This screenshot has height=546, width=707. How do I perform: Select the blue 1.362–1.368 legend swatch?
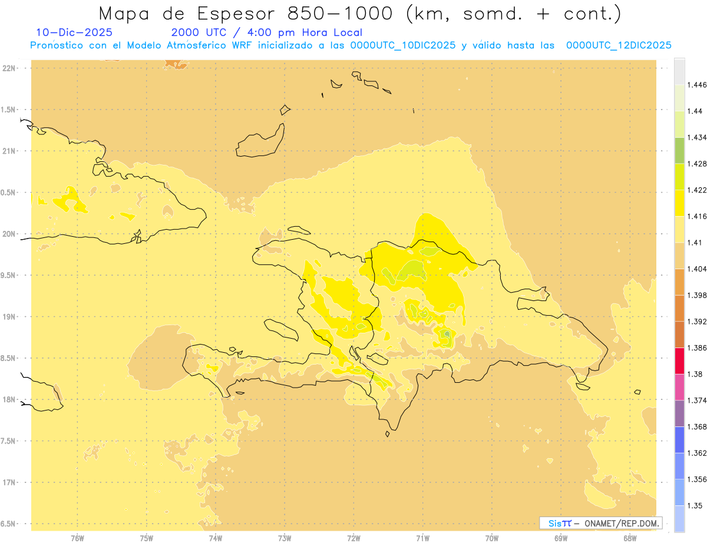[679, 439]
